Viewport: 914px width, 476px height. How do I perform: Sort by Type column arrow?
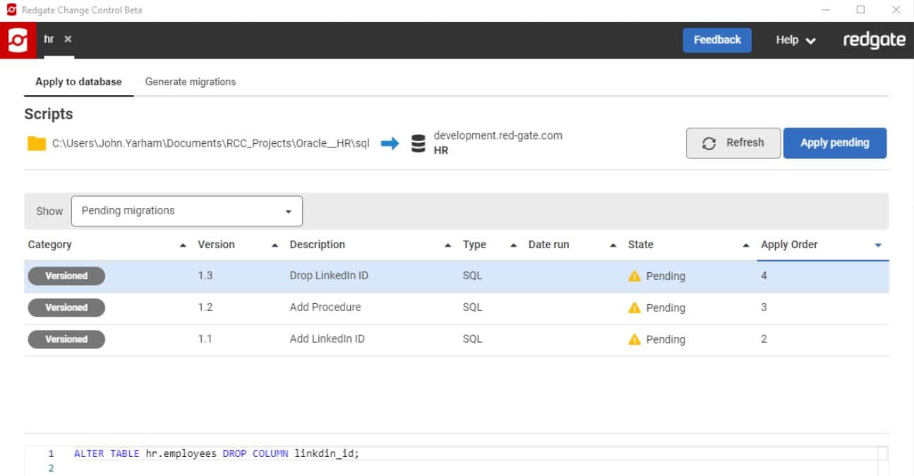pyautogui.click(x=514, y=245)
